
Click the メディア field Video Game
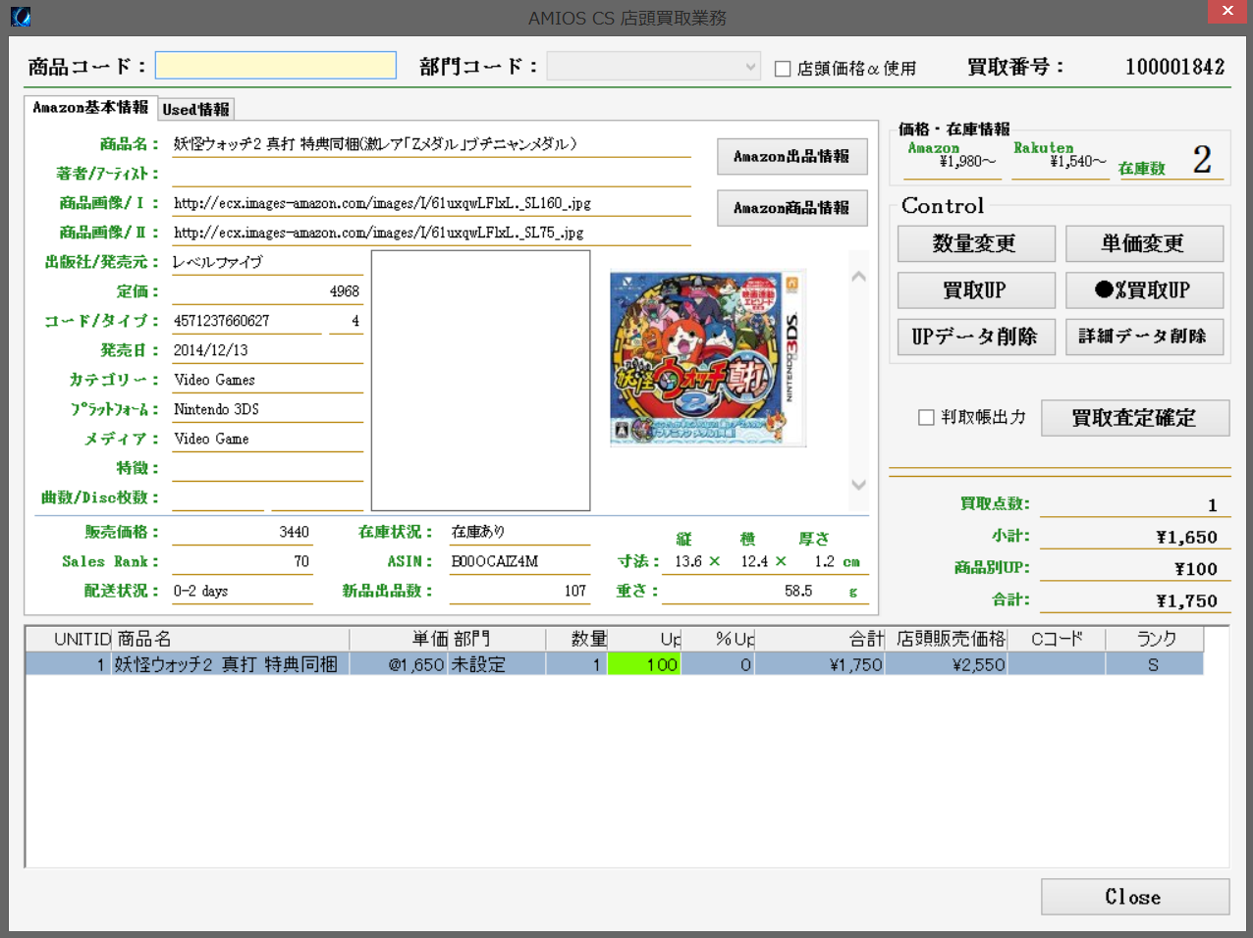click(267, 439)
